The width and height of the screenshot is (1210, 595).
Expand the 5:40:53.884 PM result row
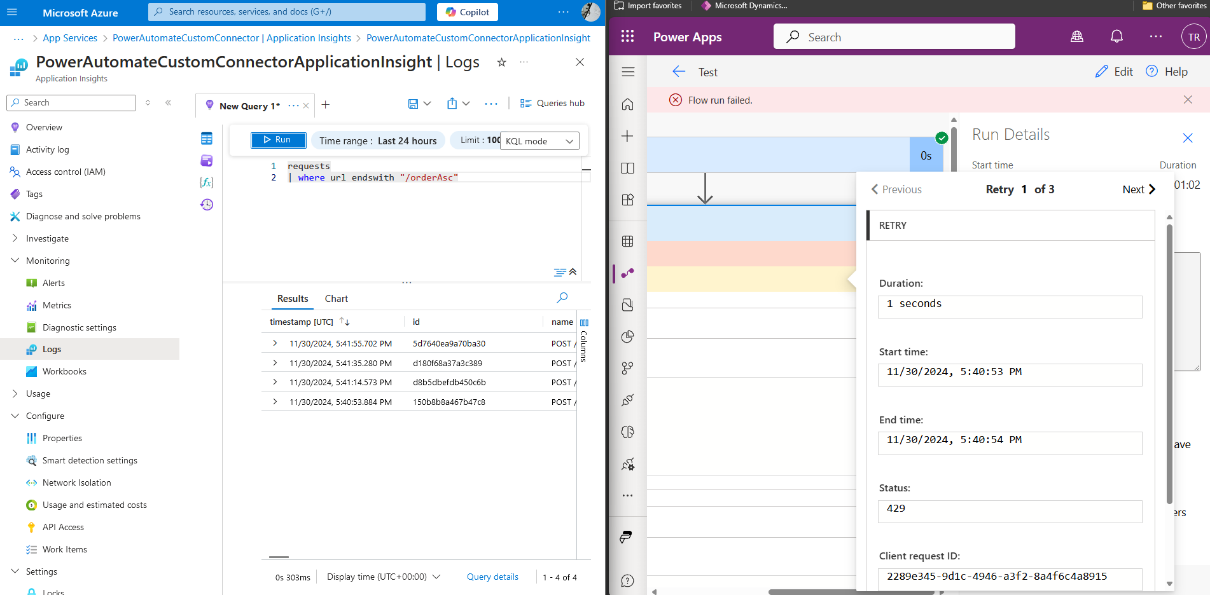(x=275, y=402)
